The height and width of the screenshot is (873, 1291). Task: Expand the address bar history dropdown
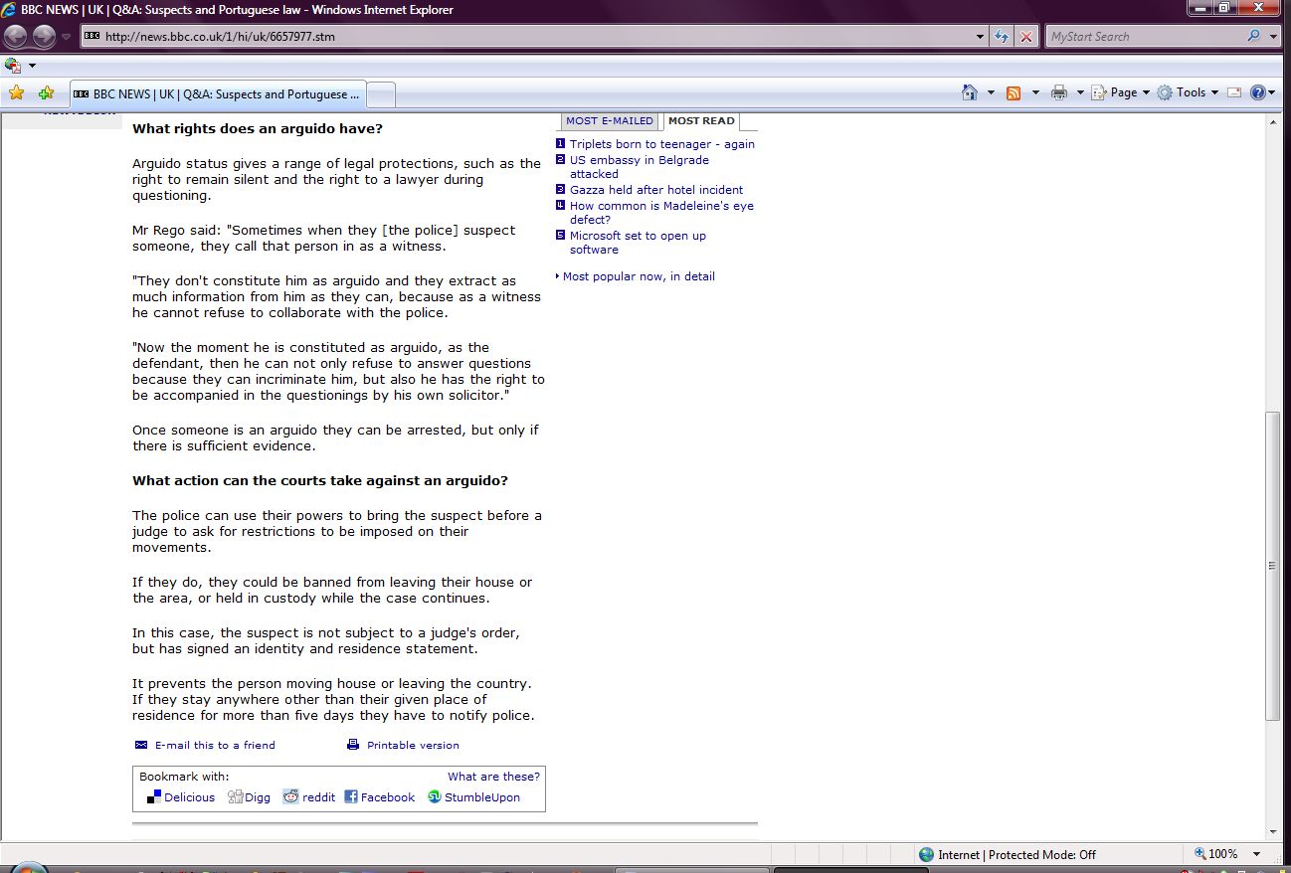pos(982,37)
